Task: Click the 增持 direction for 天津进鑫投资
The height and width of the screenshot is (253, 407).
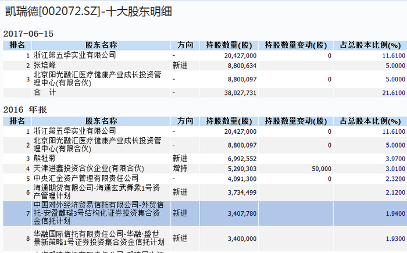Action: (180, 168)
